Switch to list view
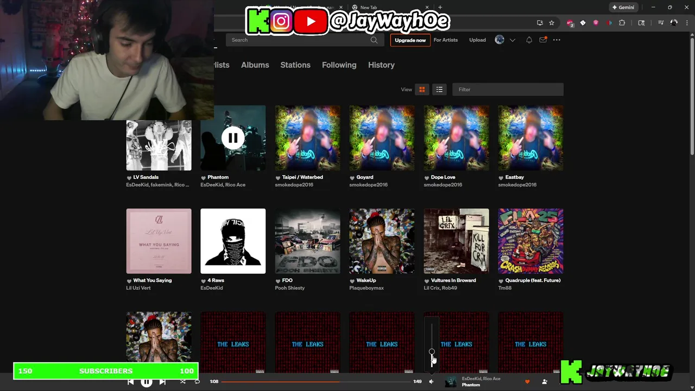 tap(439, 90)
